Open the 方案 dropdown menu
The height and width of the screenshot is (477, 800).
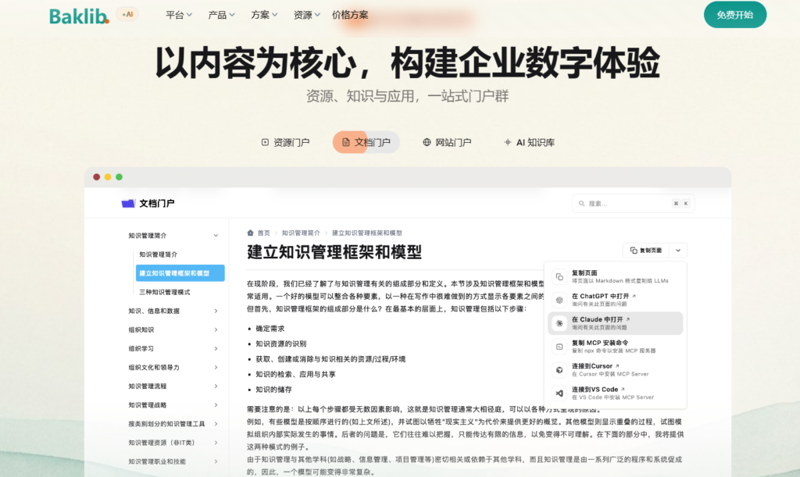(x=264, y=16)
